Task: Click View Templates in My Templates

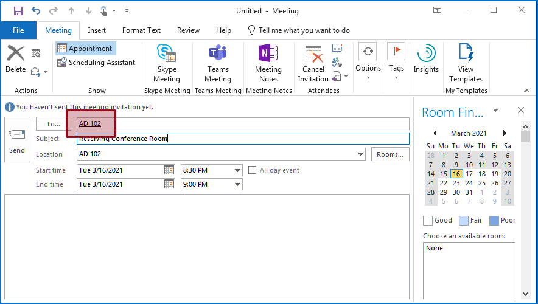Action: (466, 63)
